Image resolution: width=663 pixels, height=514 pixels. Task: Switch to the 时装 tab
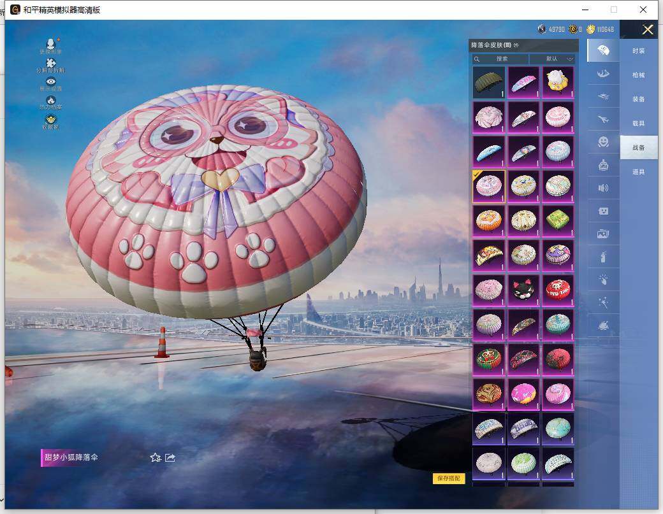[639, 51]
